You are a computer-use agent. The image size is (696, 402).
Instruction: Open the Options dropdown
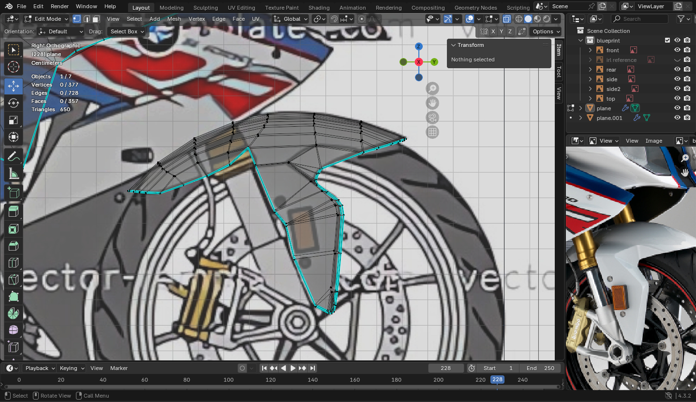coord(546,31)
